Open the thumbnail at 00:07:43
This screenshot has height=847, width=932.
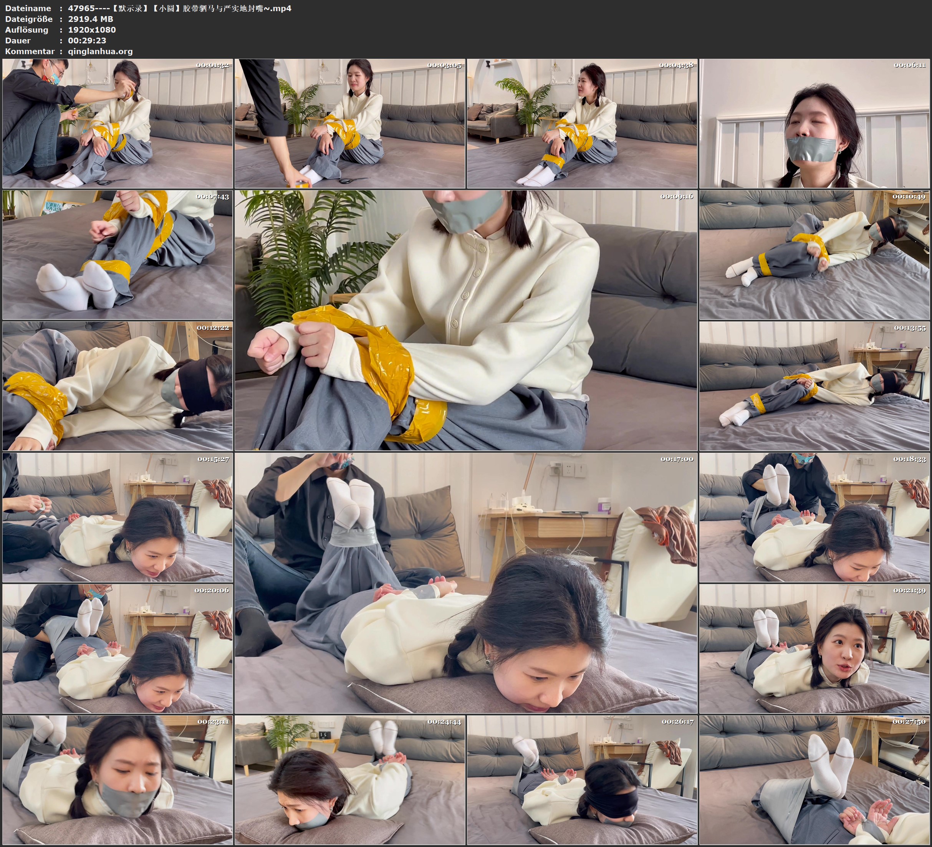point(118,255)
